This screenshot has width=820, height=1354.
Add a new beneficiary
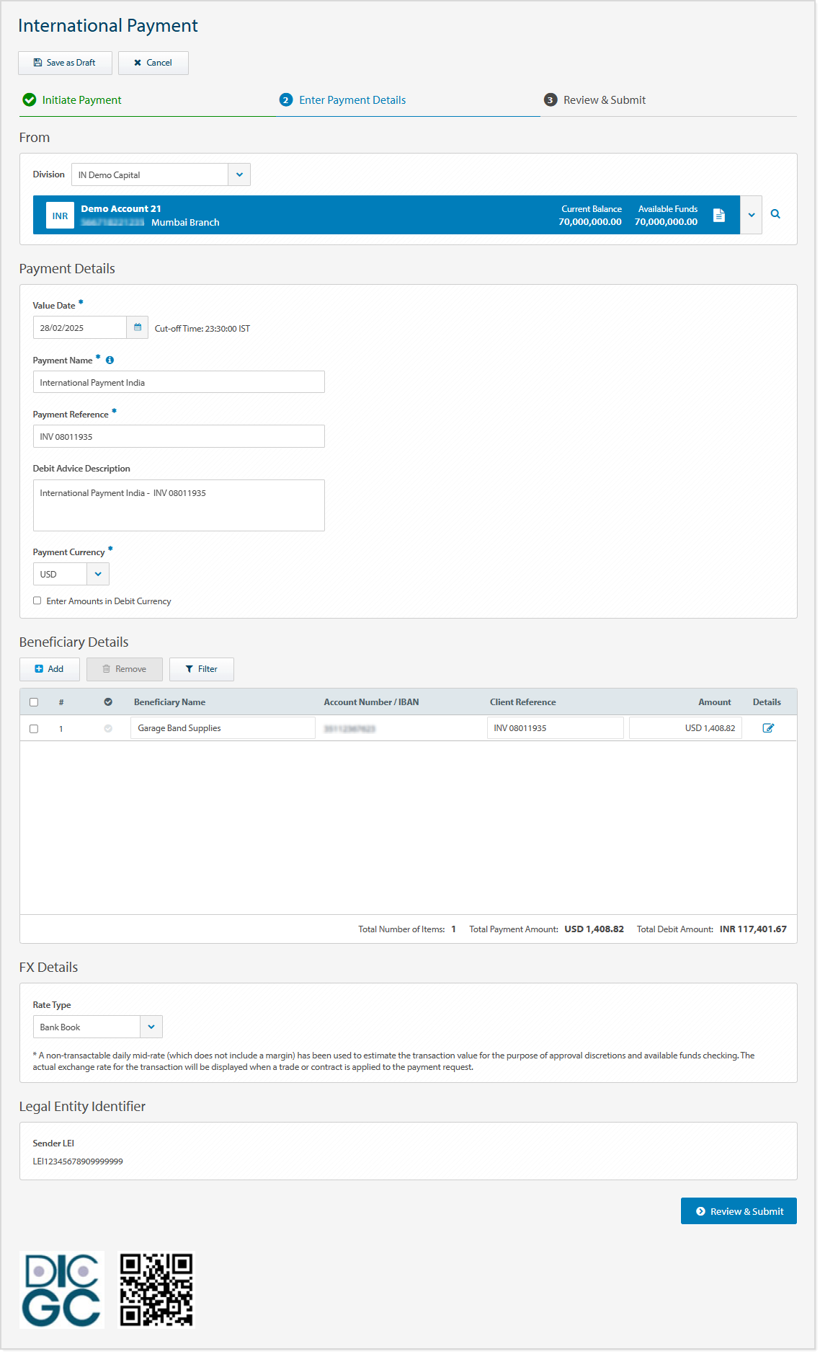(x=49, y=669)
